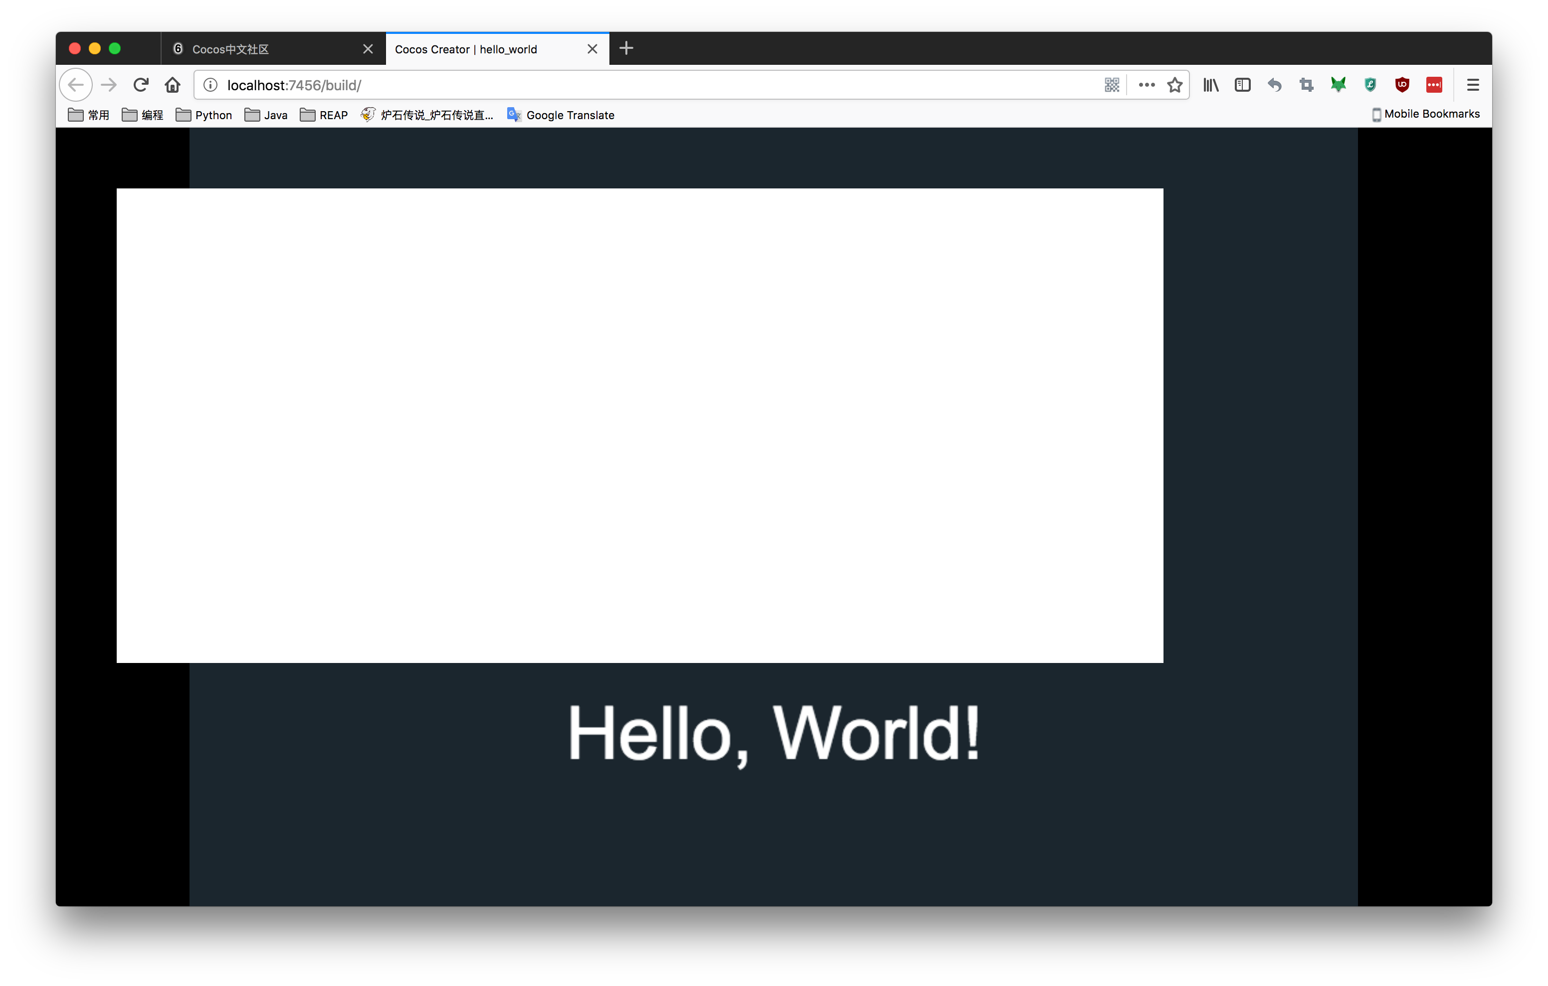This screenshot has height=986, width=1548.
Task: Bookmark this page with the star icon
Action: [1174, 85]
